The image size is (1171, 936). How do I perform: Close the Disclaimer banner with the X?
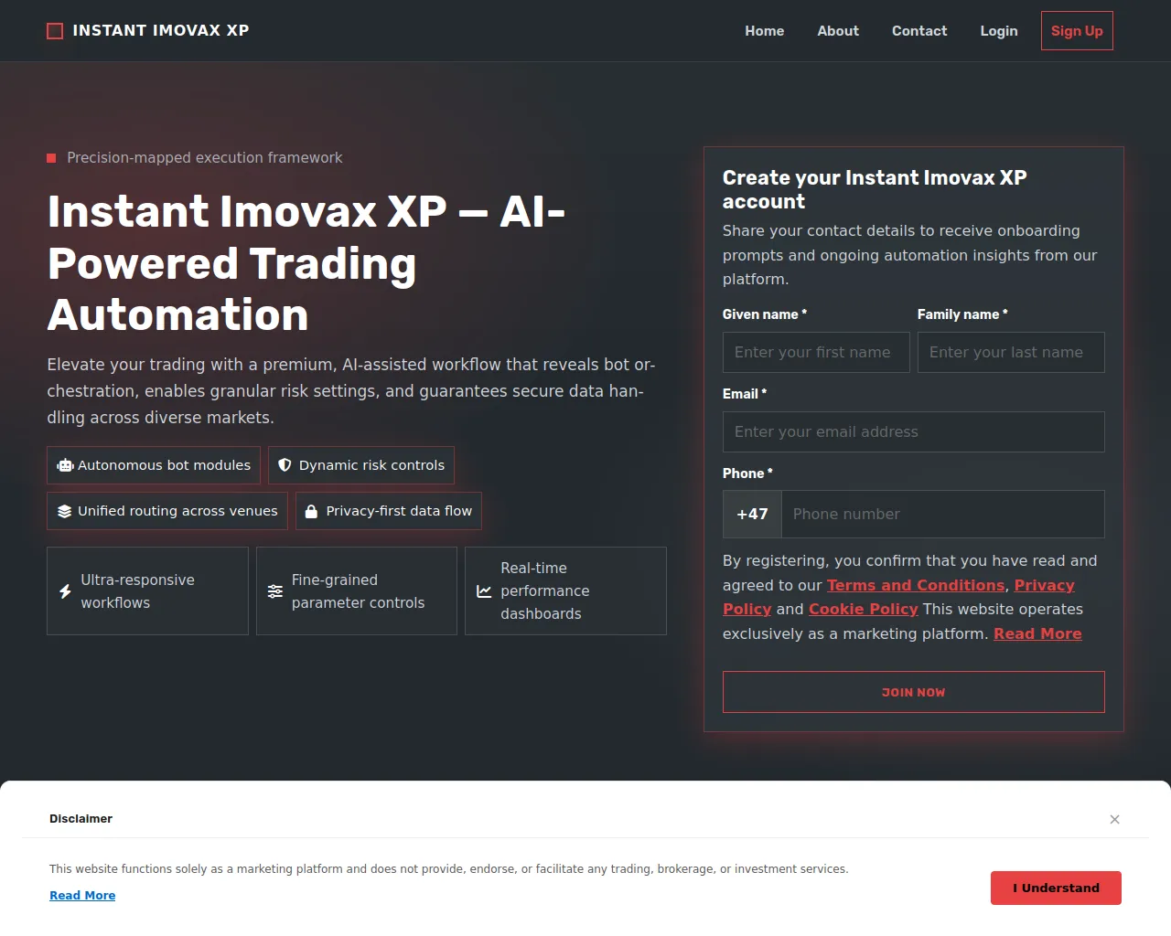point(1114,819)
